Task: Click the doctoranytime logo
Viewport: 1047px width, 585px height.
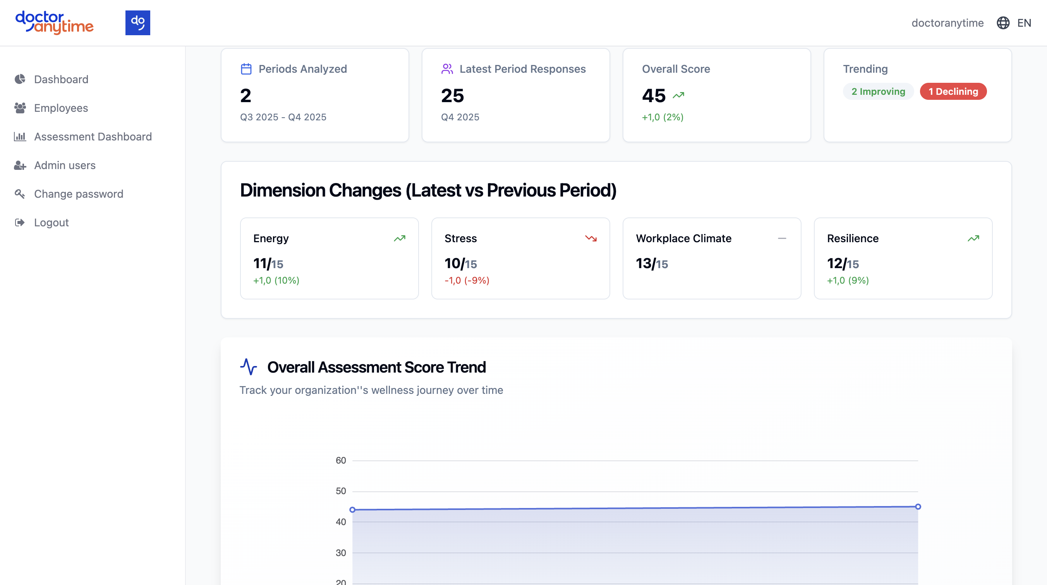Action: pos(55,23)
